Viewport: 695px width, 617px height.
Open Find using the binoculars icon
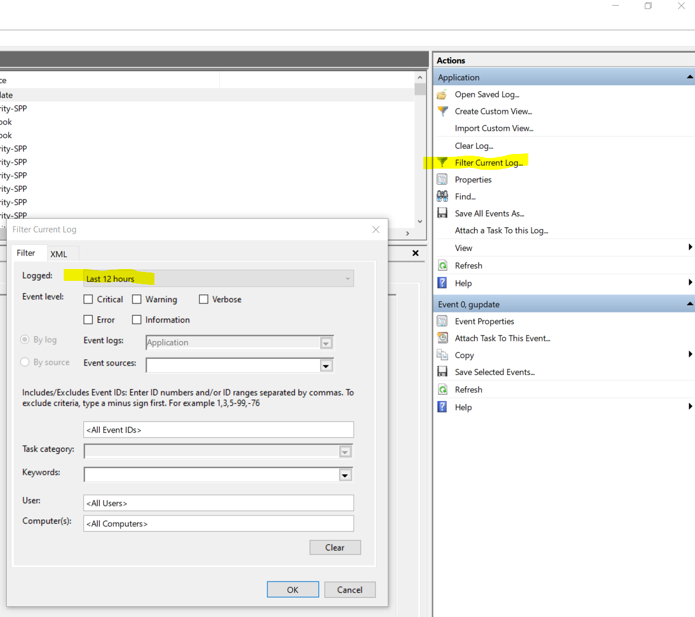click(x=442, y=196)
